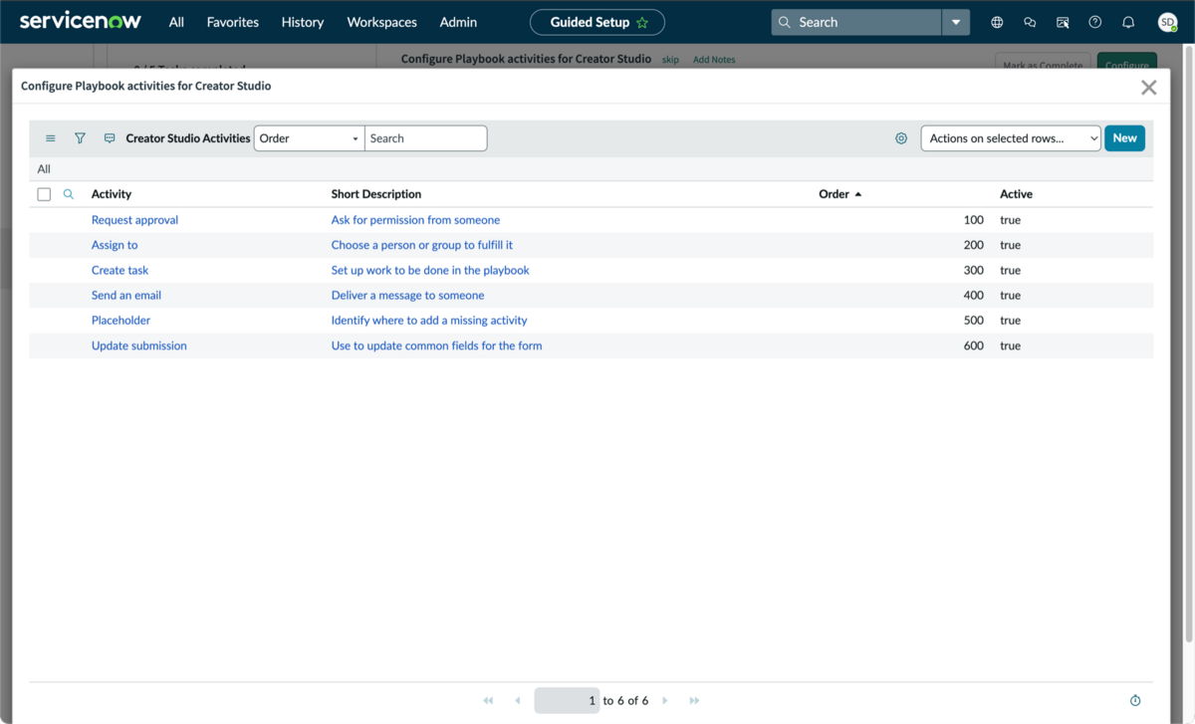1195x724 pixels.
Task: Click the Guided Setup favorite star
Action: [642, 22]
